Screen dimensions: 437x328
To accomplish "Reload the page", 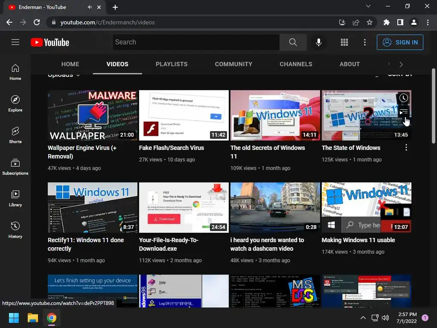I will (x=37, y=22).
